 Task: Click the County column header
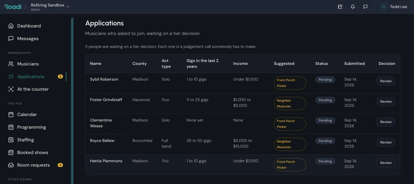tap(139, 64)
